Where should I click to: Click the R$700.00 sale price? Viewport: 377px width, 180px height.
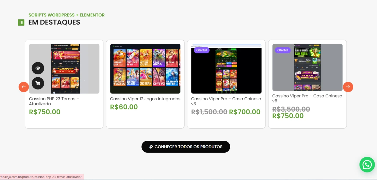[245, 112]
